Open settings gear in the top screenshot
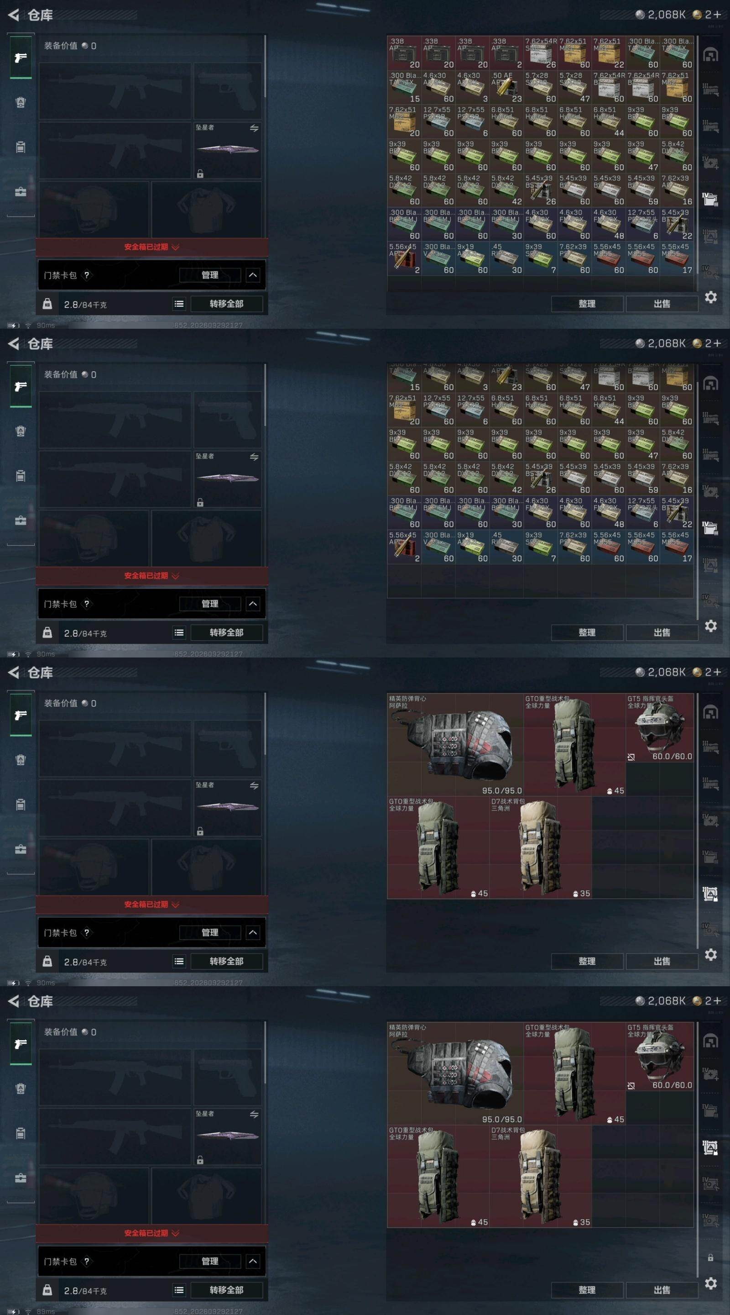The width and height of the screenshot is (730, 1315). tap(711, 297)
